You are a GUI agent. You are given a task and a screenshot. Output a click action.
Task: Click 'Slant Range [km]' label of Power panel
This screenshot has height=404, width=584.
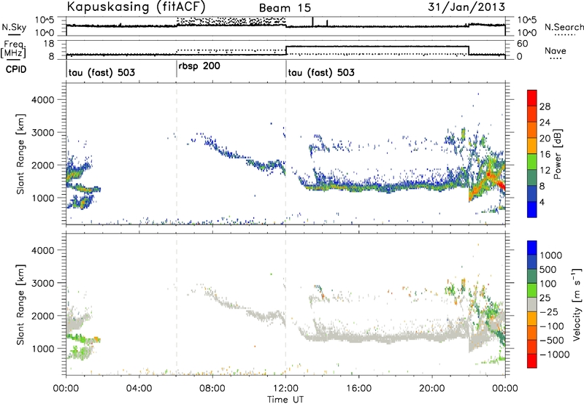(x=20, y=154)
